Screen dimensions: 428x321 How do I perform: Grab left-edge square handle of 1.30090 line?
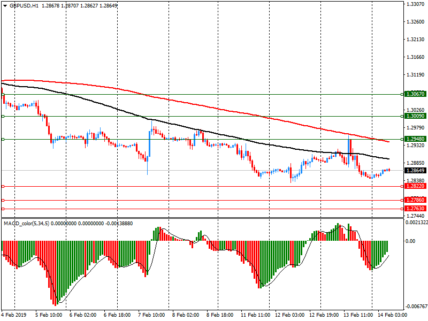point(3,116)
